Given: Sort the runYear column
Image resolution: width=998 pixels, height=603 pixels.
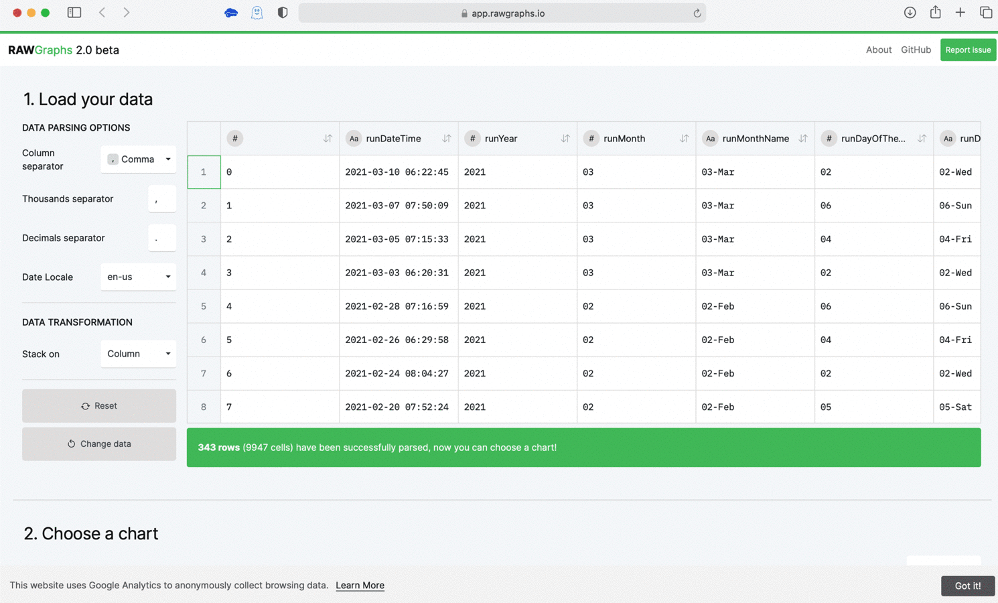Looking at the screenshot, I should [565, 139].
